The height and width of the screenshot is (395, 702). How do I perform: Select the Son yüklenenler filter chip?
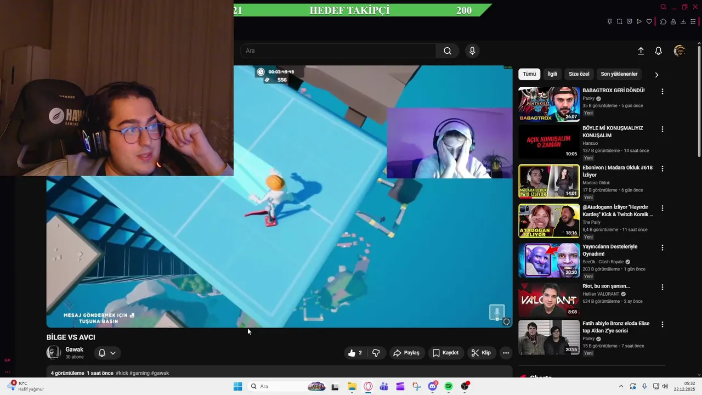619,74
